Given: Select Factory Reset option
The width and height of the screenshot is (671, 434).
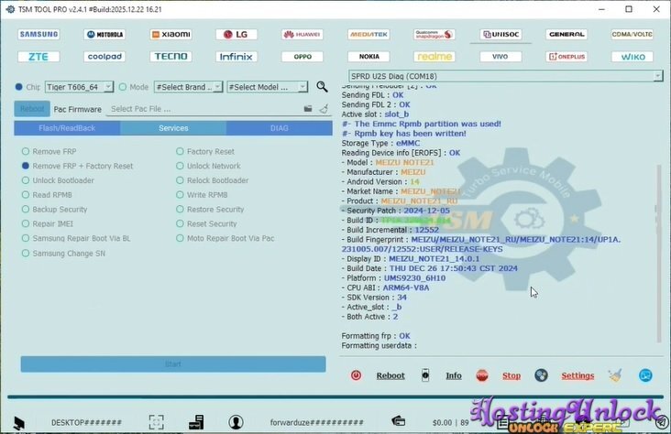Looking at the screenshot, I should click(205, 151).
